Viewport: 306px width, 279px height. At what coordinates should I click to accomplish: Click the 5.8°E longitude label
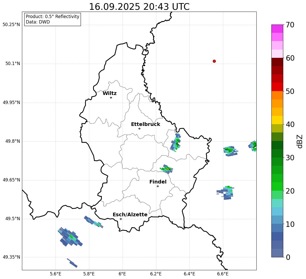click(x=89, y=274)
